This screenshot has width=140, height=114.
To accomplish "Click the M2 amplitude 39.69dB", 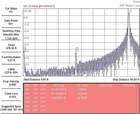I will click(x=82, y=94).
